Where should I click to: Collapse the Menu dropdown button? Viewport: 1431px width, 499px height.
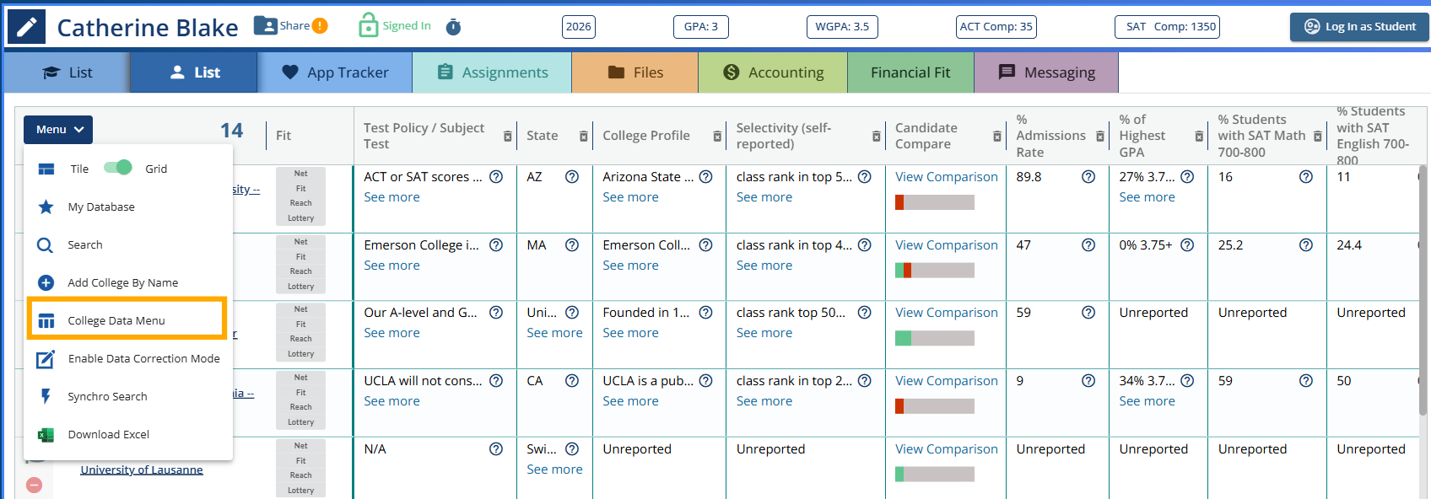pyautogui.click(x=58, y=130)
